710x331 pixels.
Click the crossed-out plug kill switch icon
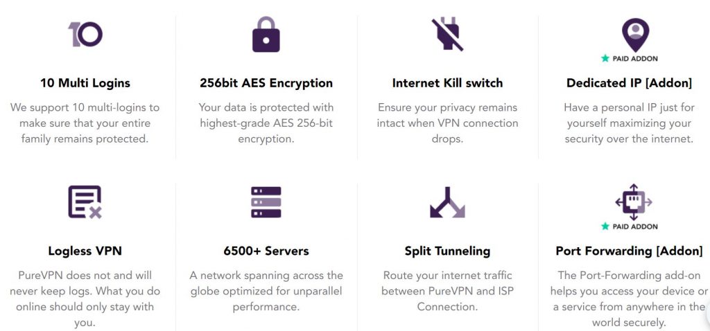447,35
